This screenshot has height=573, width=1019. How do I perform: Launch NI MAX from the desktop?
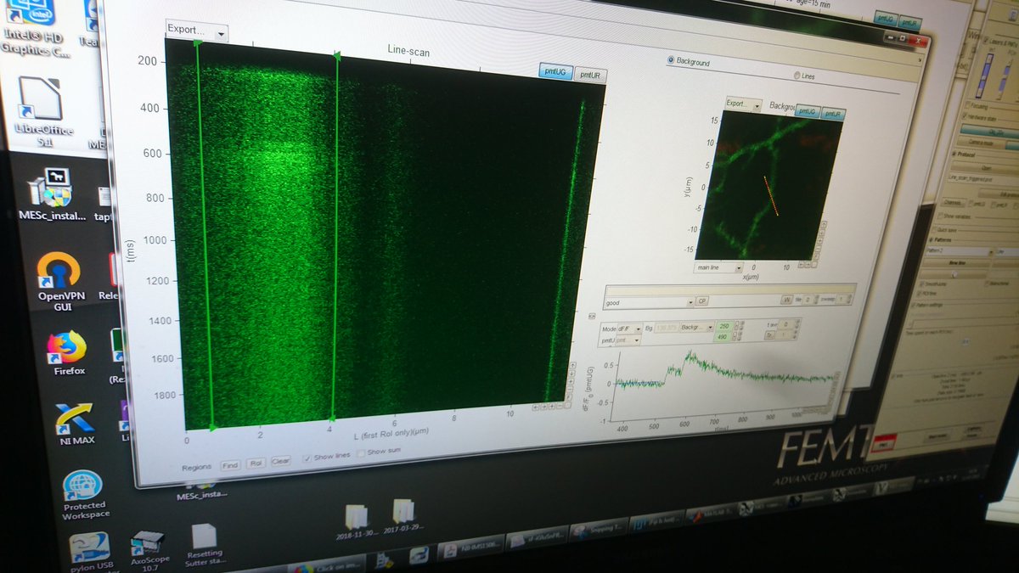[76, 424]
